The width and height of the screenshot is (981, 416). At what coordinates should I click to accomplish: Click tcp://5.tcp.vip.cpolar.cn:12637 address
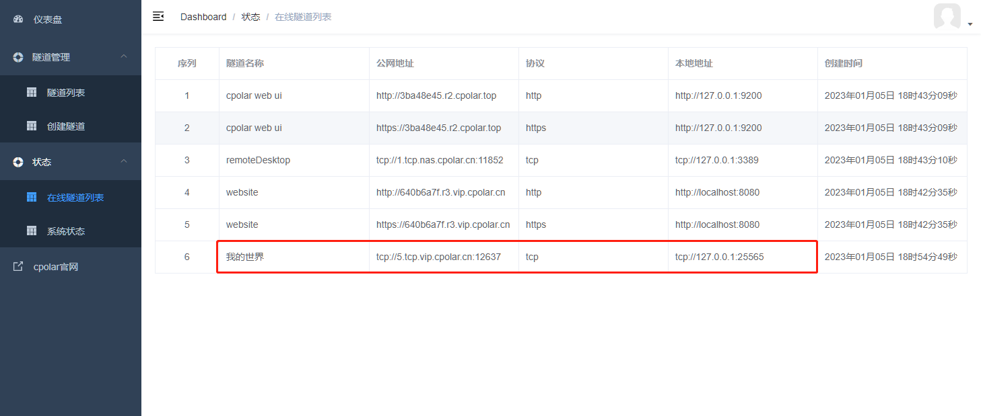click(439, 257)
